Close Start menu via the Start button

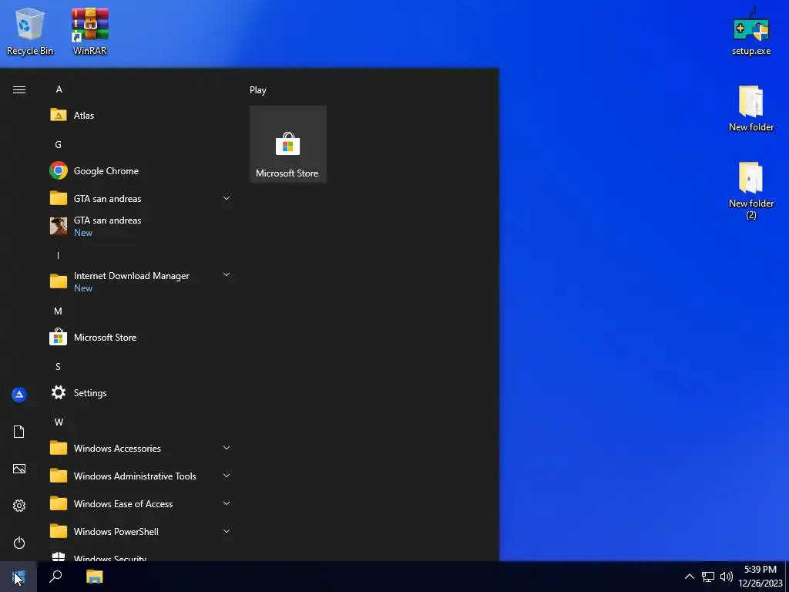pyautogui.click(x=18, y=577)
